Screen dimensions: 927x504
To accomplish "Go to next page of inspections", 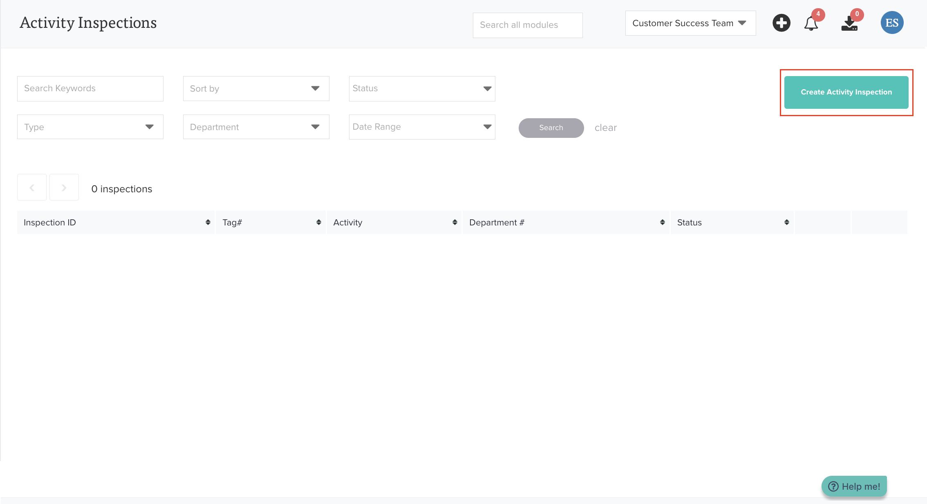I will coord(64,187).
